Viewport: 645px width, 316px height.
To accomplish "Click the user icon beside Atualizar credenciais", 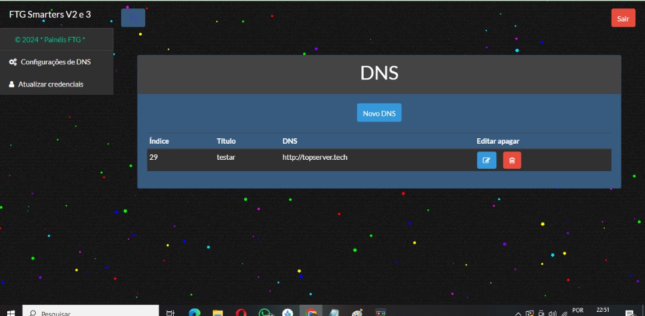I will pos(11,85).
